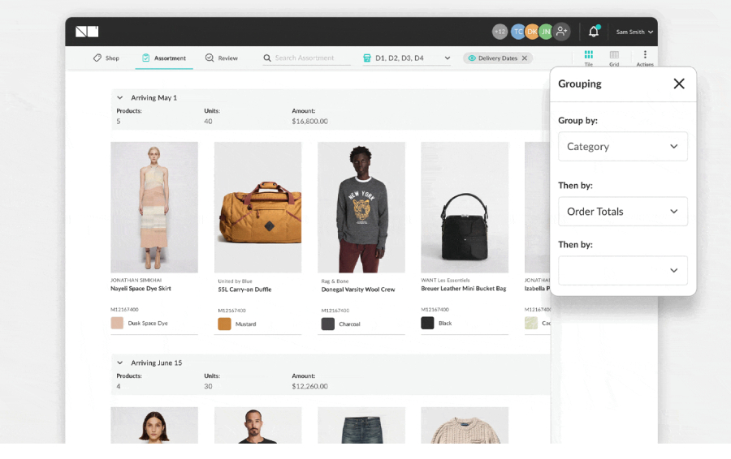Open the Sam Smith account menu
The image size is (731, 459).
[x=634, y=32]
